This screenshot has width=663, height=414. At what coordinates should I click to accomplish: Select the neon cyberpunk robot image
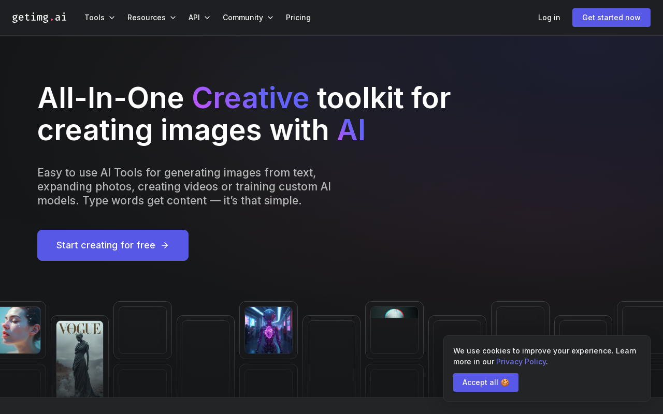[268, 330]
